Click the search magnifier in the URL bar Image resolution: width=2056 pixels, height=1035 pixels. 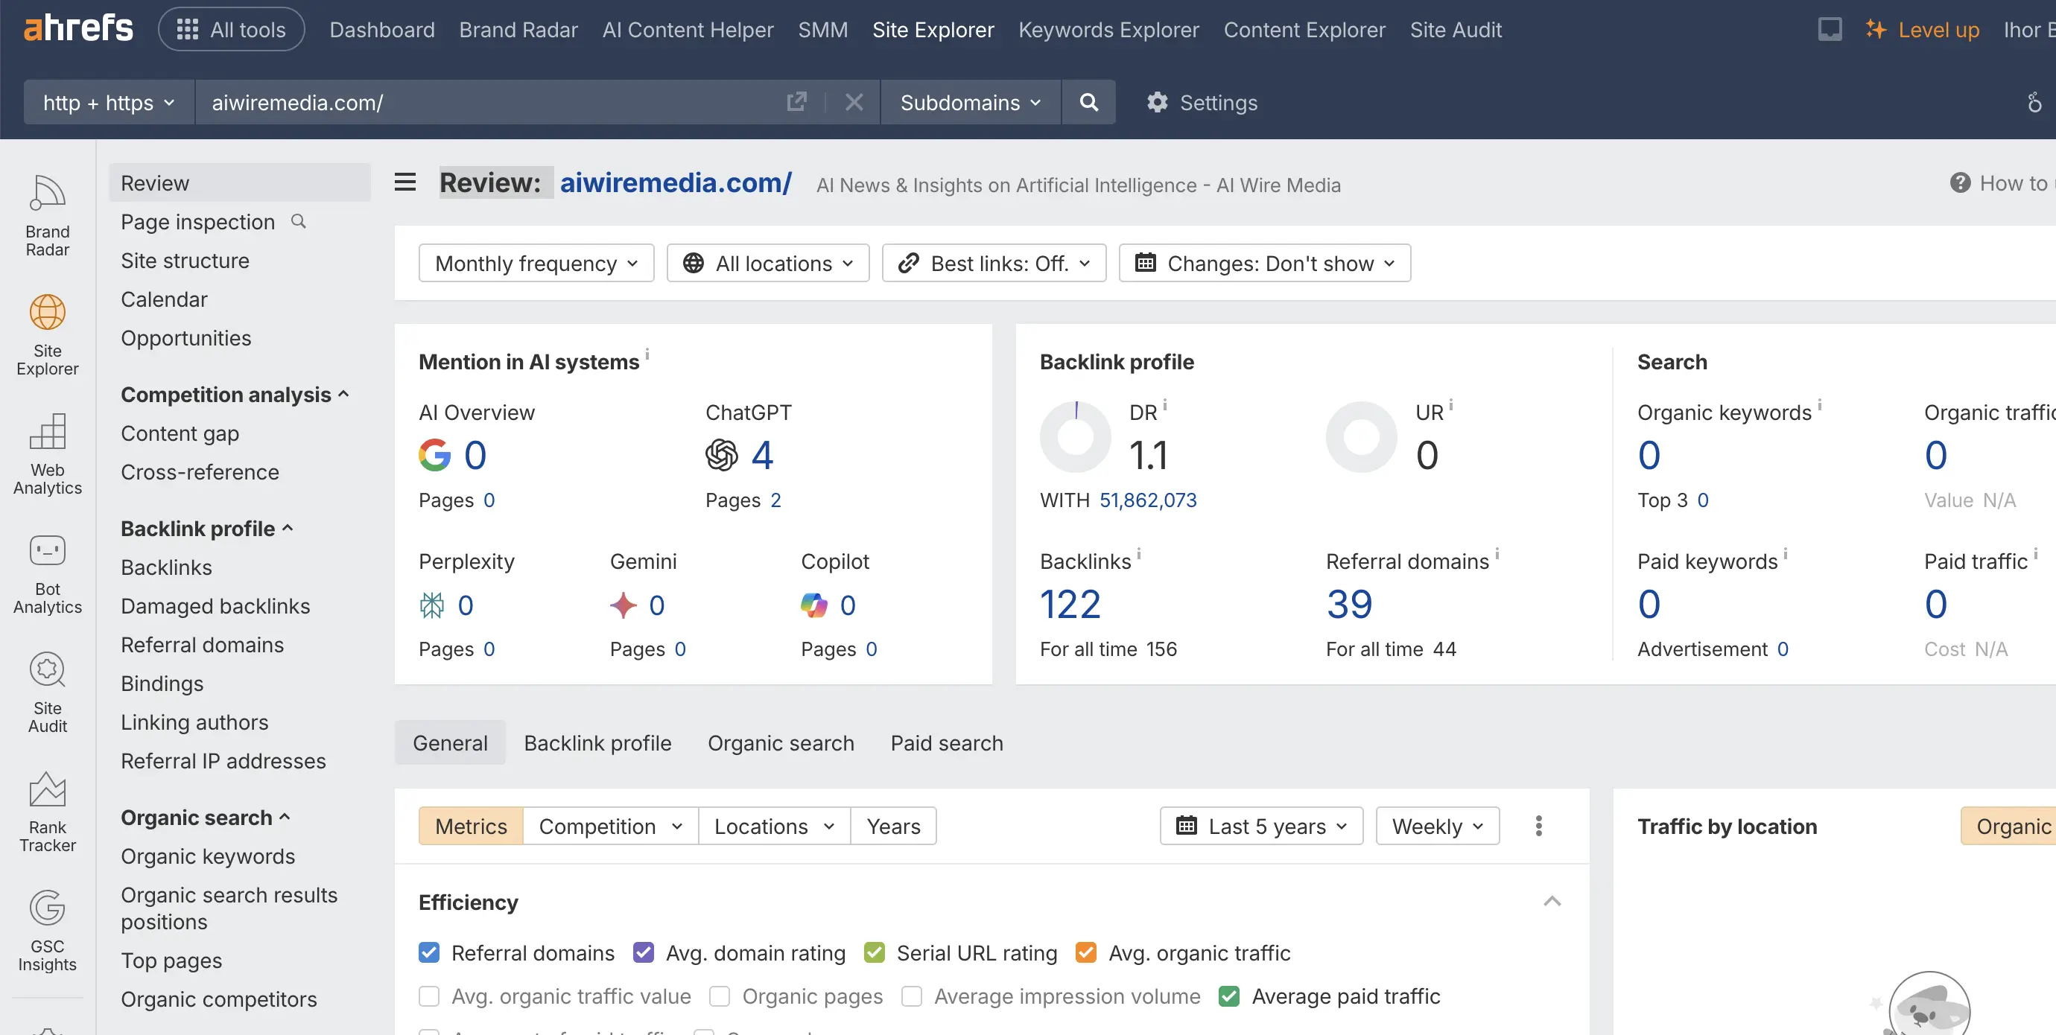coord(1088,102)
